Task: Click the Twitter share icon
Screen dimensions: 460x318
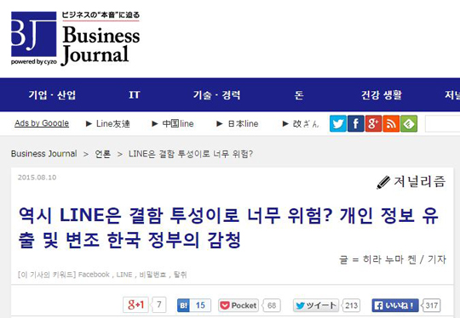Action: pyautogui.click(x=338, y=123)
